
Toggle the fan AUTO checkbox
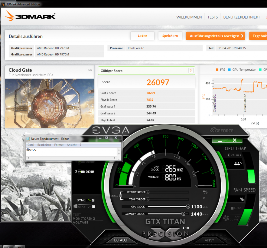tap(232, 208)
